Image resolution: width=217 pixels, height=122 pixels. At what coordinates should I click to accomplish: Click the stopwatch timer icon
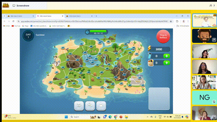[x=87, y=32]
